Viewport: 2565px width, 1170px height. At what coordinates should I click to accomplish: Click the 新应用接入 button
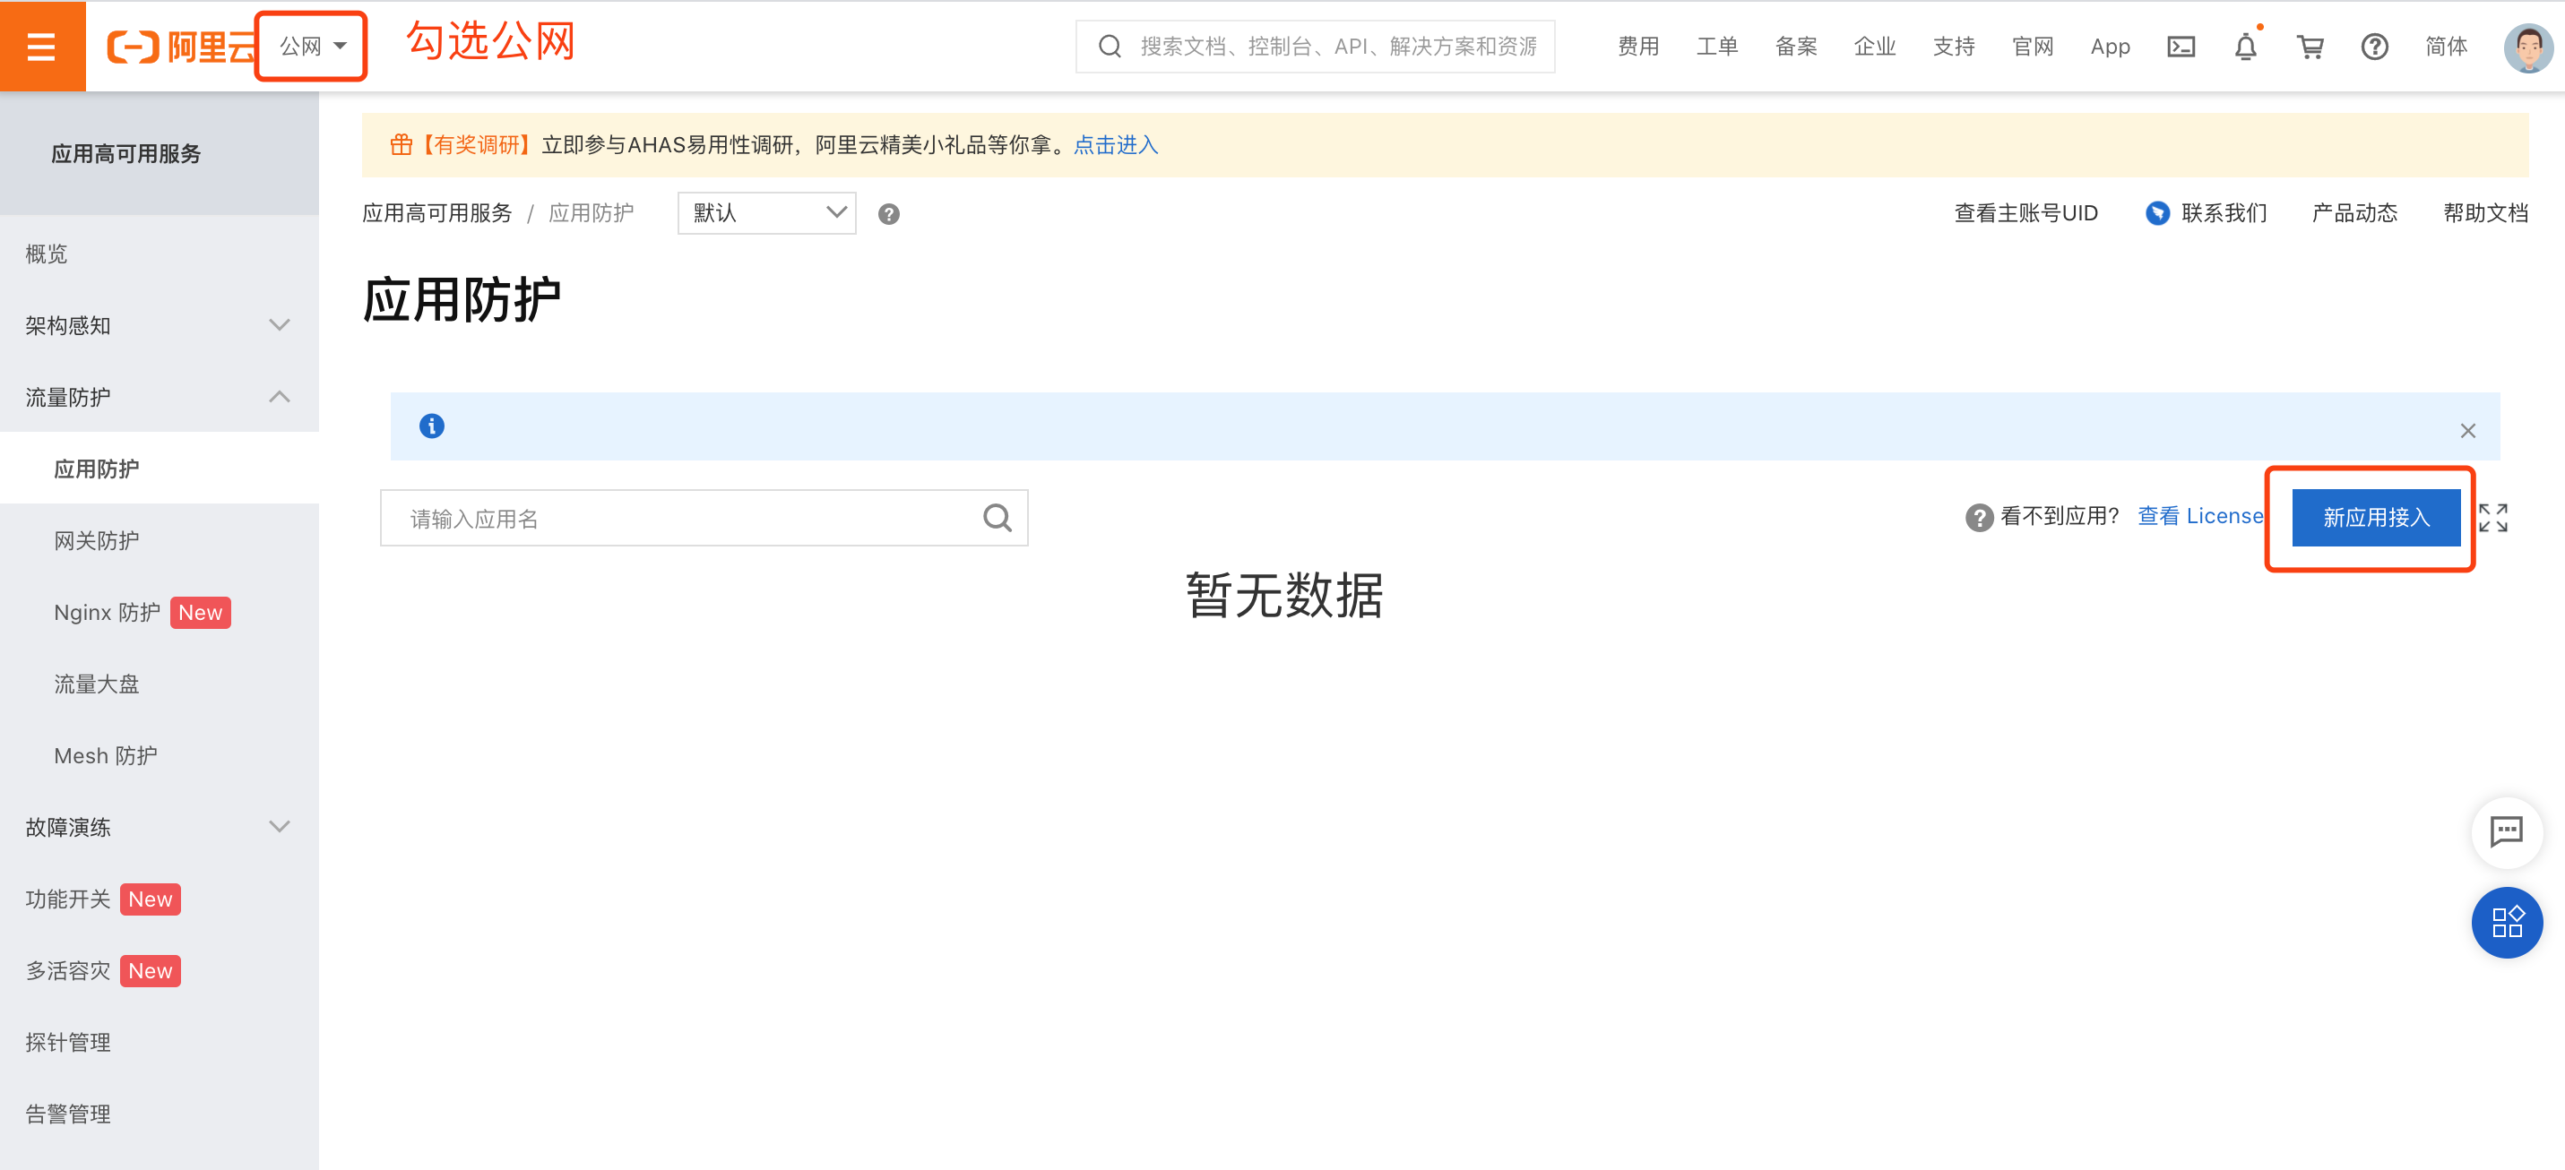[2376, 518]
